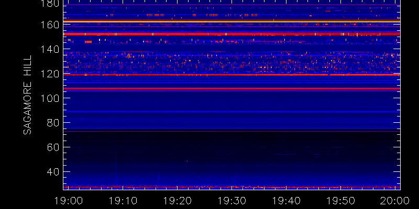The height and width of the screenshot is (209, 419).
Task: Click the SAGAMORE HILL vertical axis title
Action: tap(27, 95)
